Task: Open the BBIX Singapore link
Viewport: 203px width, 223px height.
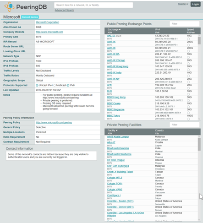Action: 115,109
